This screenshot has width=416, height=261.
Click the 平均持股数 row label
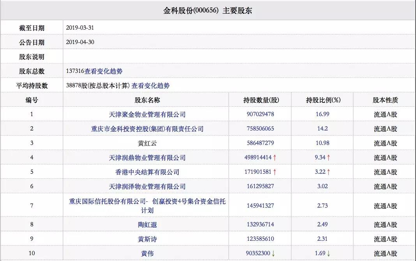click(x=32, y=86)
